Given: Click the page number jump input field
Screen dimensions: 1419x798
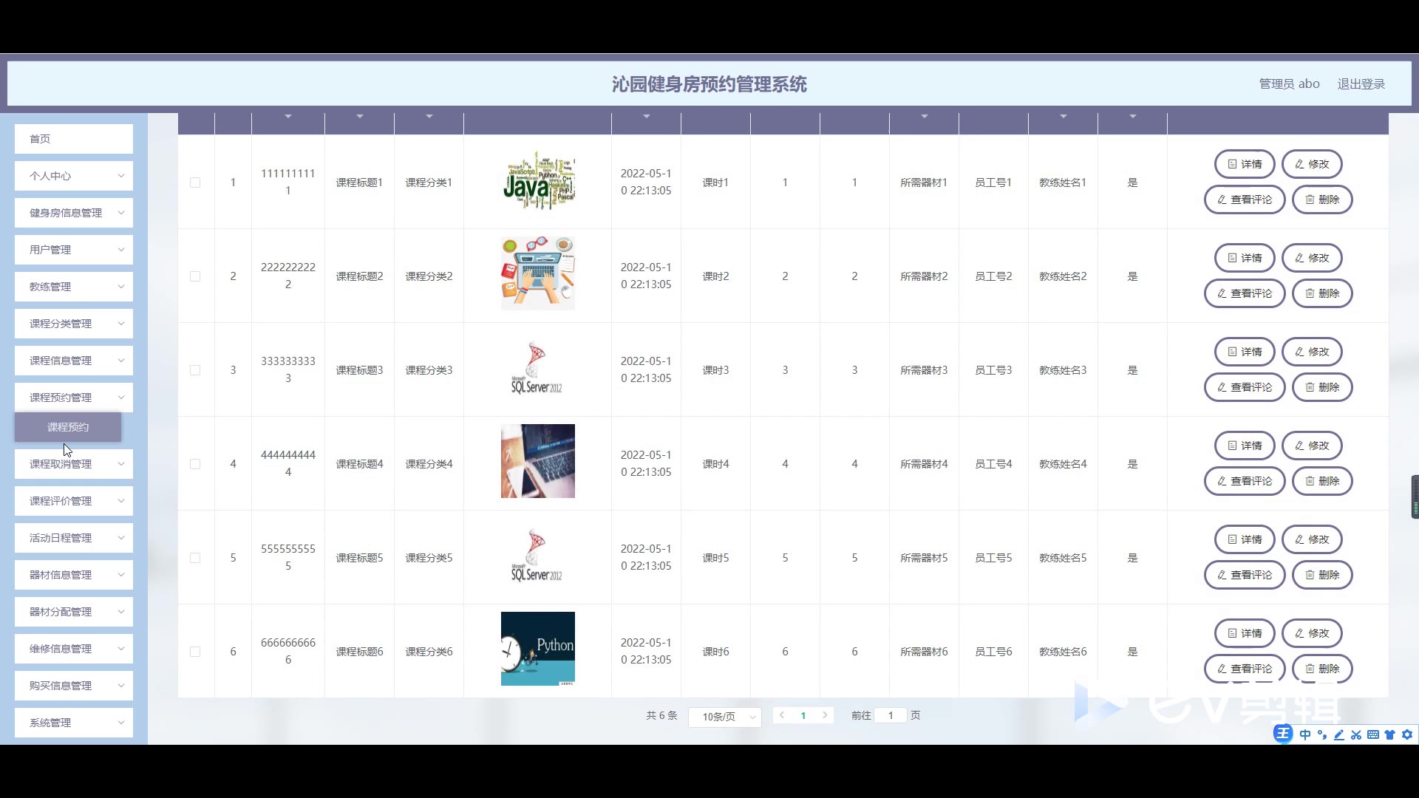Looking at the screenshot, I should (891, 715).
